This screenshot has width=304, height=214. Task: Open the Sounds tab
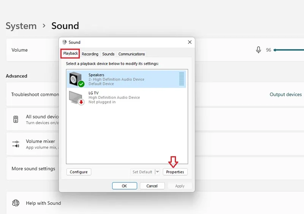pos(108,54)
